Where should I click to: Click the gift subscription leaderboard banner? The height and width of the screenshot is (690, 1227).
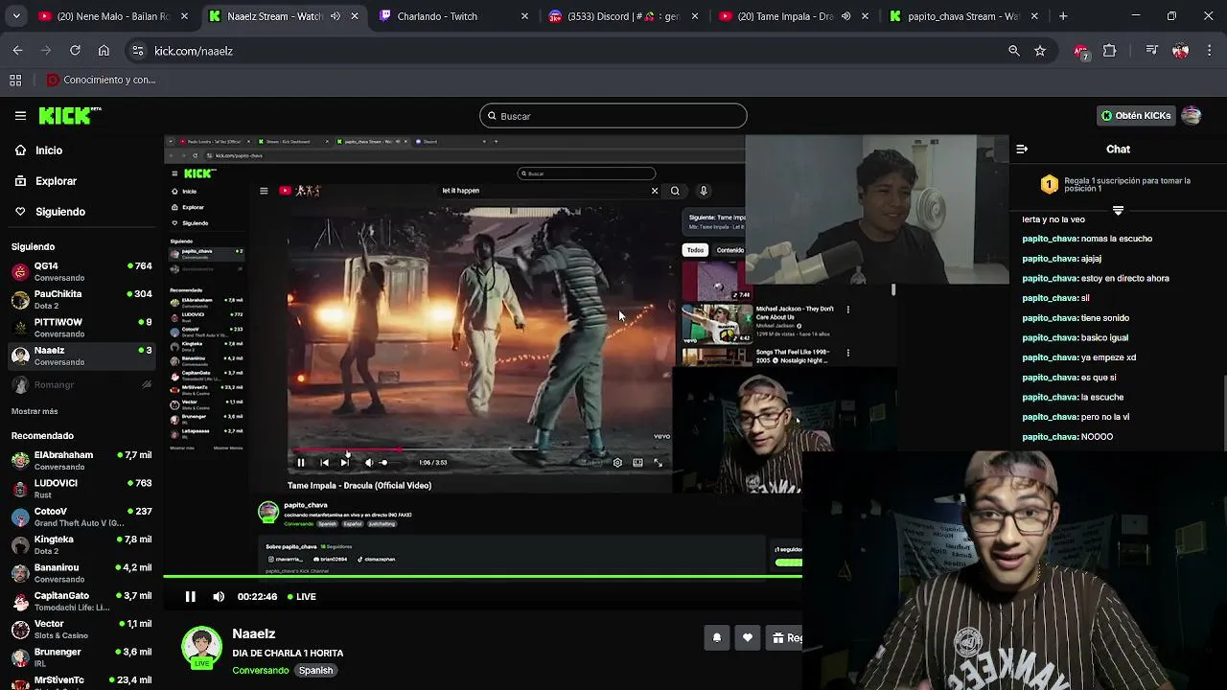[1118, 185]
